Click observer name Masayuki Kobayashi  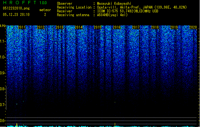[114, 3]
